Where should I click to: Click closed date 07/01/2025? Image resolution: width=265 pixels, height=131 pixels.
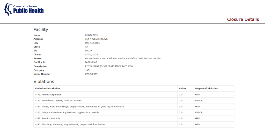[91, 55]
